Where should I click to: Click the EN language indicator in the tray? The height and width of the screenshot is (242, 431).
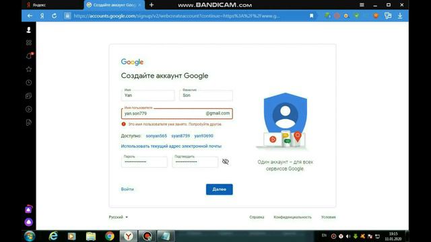tap(325, 235)
